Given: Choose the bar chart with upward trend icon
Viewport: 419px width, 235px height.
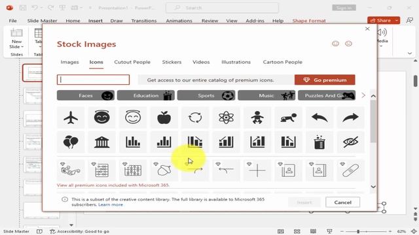Looking at the screenshot, I should [257, 142].
